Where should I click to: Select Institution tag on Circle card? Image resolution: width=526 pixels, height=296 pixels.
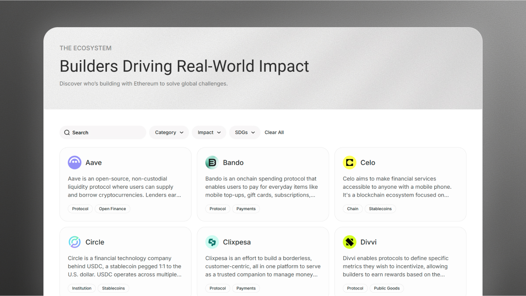click(82, 288)
